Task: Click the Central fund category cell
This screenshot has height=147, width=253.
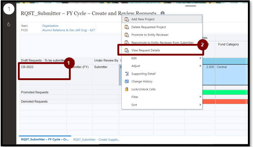Action: coord(230,75)
